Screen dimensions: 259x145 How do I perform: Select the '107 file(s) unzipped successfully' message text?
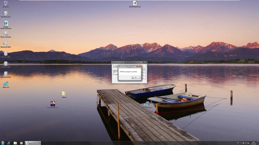coord(128,72)
